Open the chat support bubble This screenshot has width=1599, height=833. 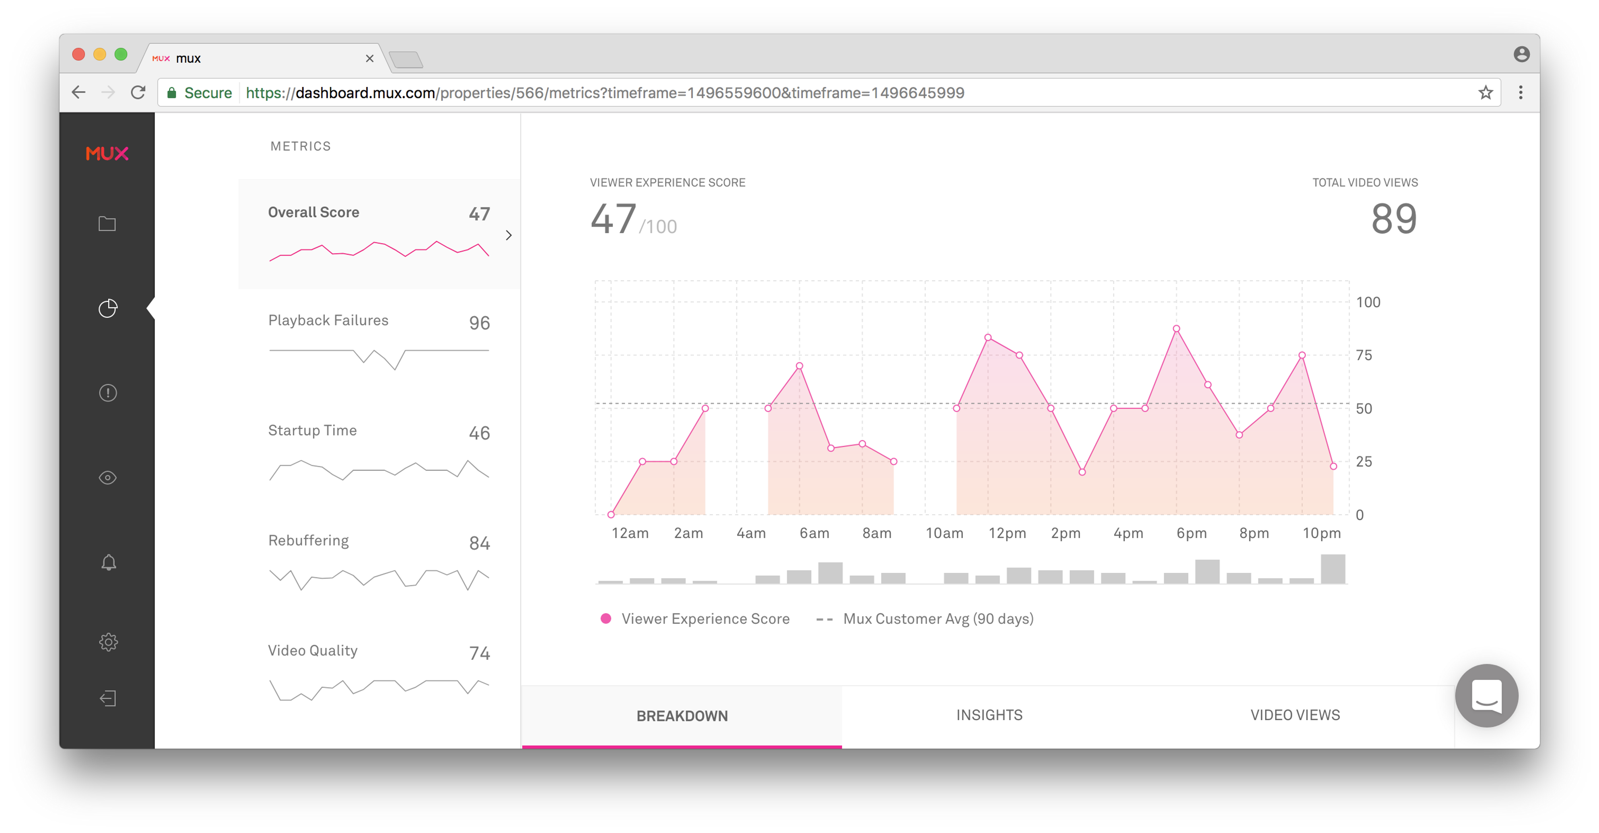tap(1487, 695)
